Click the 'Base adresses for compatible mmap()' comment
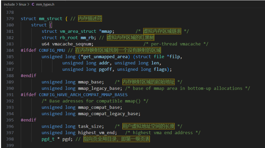The height and width of the screenshot is (148, 265). (x=95, y=101)
